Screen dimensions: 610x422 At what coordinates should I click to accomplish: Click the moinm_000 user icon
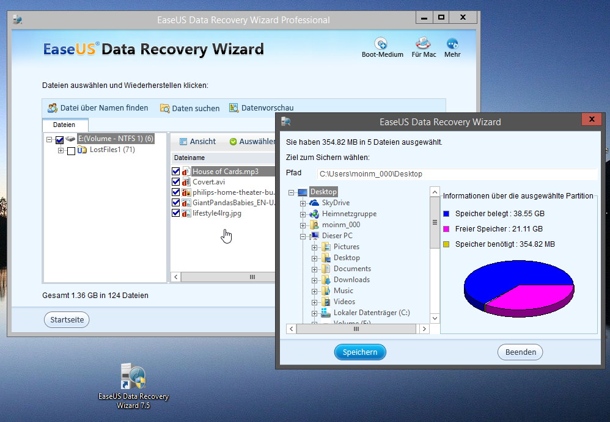pyautogui.click(x=314, y=225)
